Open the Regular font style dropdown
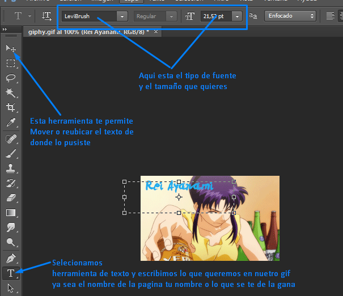343x296 pixels. pyautogui.click(x=171, y=16)
